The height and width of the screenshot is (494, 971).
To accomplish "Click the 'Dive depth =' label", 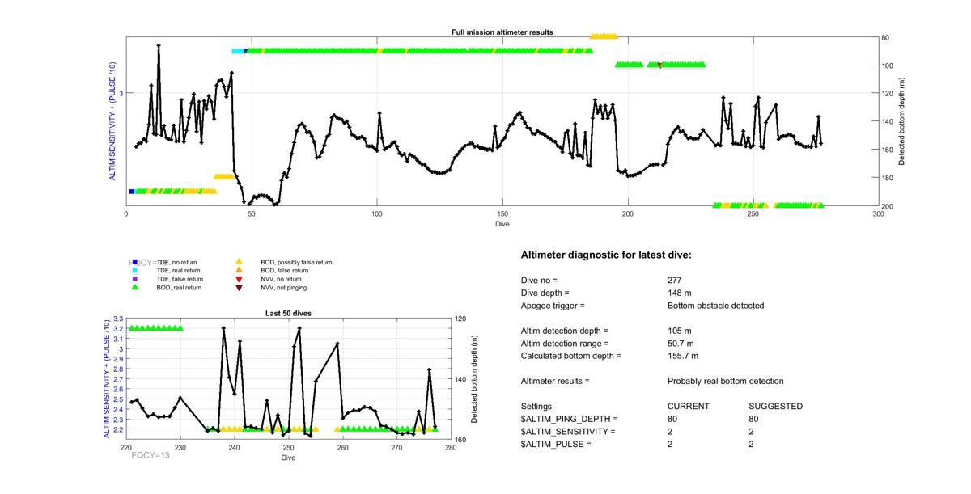I will (x=545, y=293).
